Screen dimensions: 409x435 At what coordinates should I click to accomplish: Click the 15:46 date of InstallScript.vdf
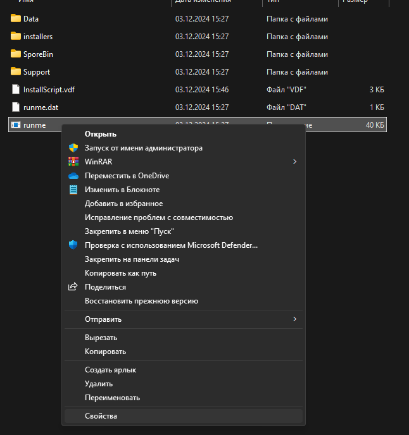(x=202, y=90)
